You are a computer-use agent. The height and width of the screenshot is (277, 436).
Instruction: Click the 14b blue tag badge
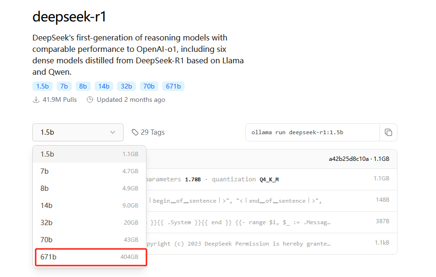pos(104,86)
